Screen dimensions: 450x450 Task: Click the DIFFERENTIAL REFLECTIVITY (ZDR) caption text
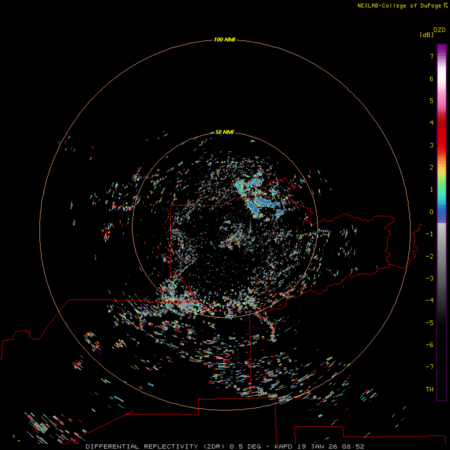coord(156,446)
